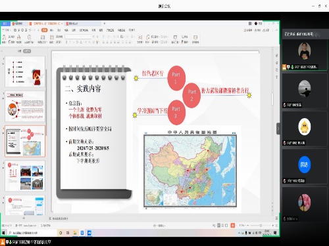Collapse the ribbon using the top-right chevron
The width and height of the screenshot is (329, 246).
(277, 30)
